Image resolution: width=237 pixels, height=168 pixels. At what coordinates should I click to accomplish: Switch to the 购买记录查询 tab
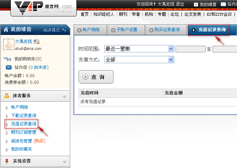(x=166, y=30)
